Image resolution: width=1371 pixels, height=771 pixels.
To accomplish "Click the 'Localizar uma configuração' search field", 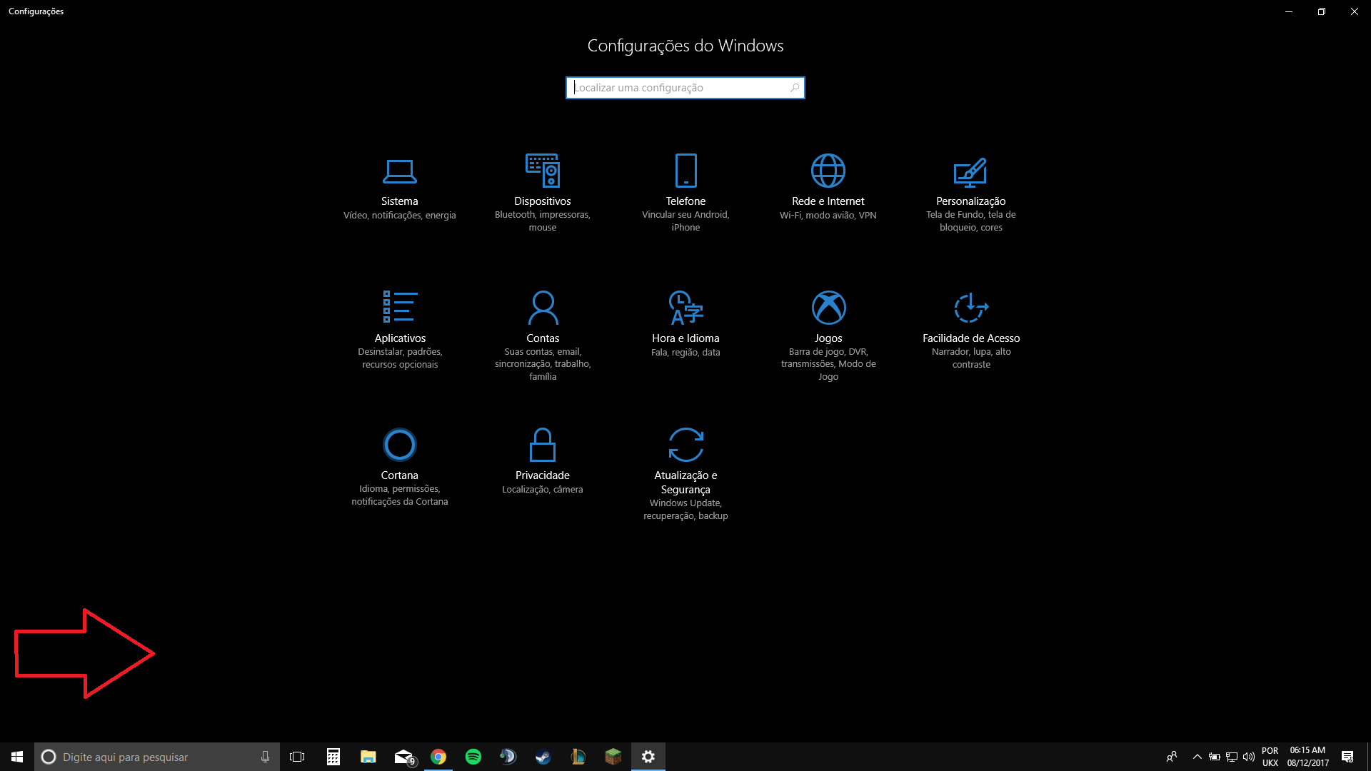I will coord(685,88).
